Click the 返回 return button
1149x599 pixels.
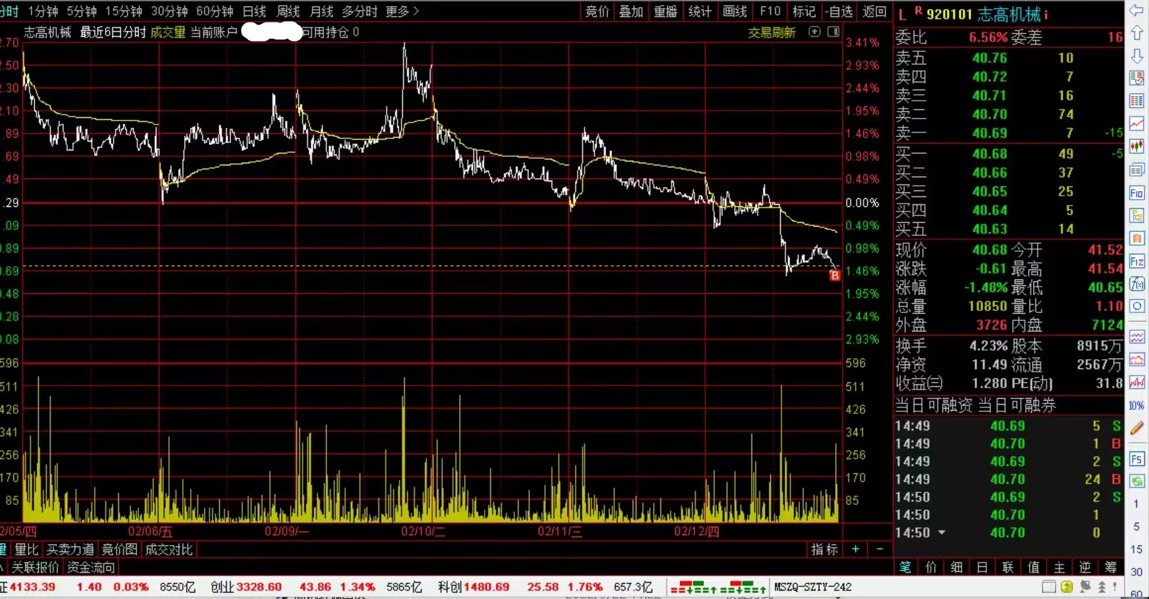[875, 11]
